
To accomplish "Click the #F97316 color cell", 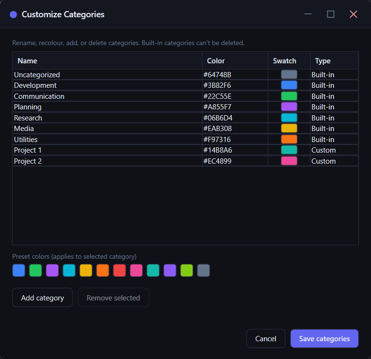I will coord(235,139).
